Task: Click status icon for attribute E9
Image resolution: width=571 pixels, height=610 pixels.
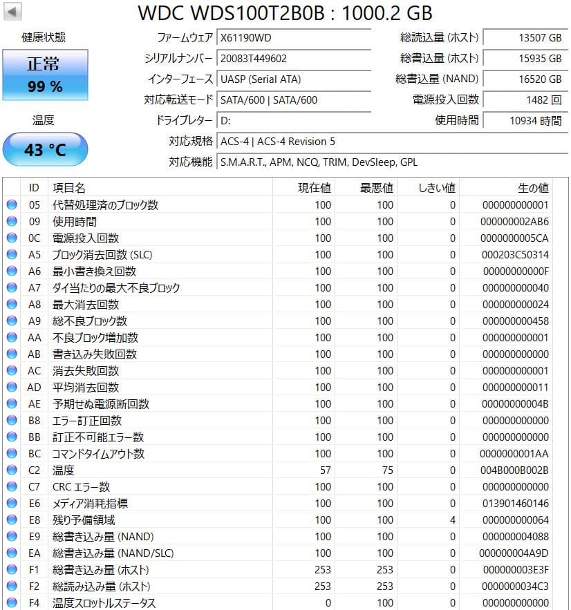Action: (12, 536)
